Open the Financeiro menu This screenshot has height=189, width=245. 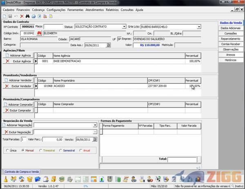23,10
